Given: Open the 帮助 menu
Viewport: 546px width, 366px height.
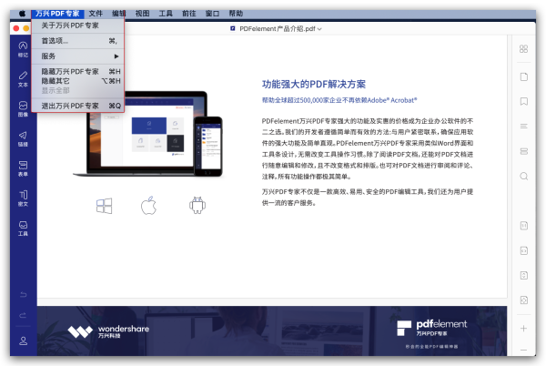Looking at the screenshot, I should (236, 14).
